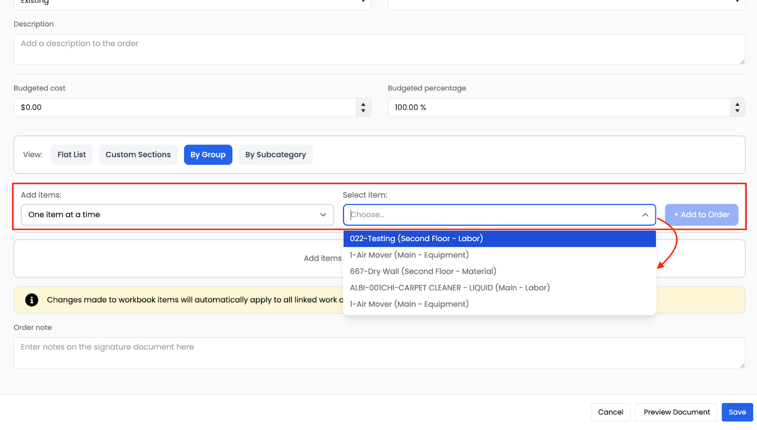
Task: Decrease budgeted cost with down arrow
Action: 363,111
